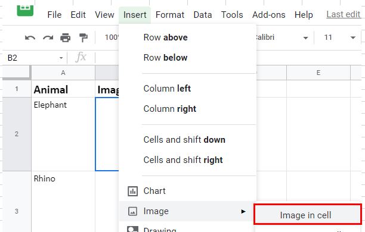Click the select-all corner box
The width and height of the screenshot is (365, 232).
pos(17,73)
